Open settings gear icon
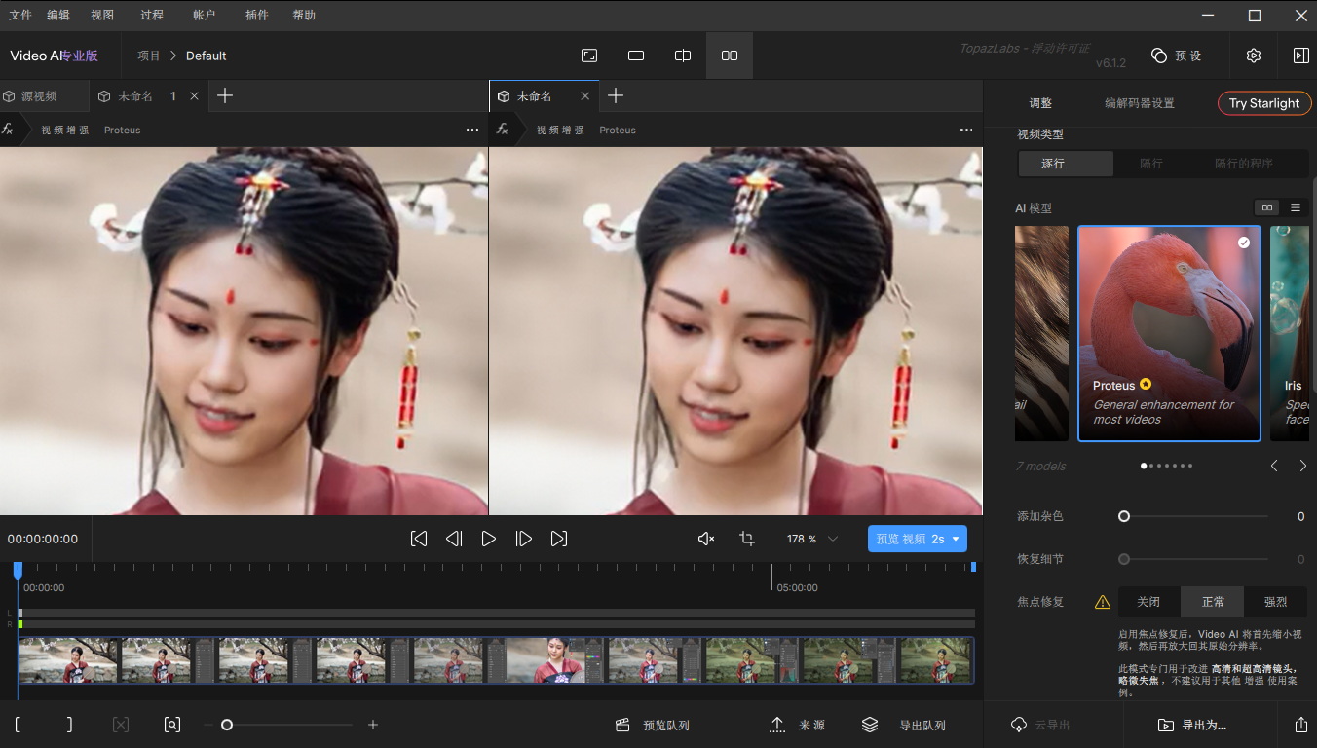1317x748 pixels. [1254, 56]
